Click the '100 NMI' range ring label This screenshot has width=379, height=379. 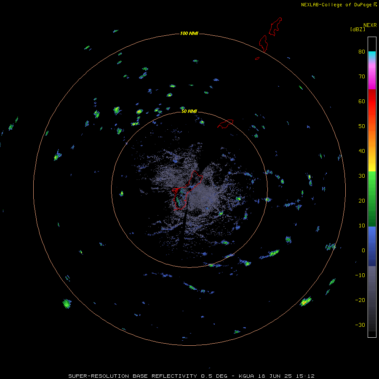tap(189, 33)
